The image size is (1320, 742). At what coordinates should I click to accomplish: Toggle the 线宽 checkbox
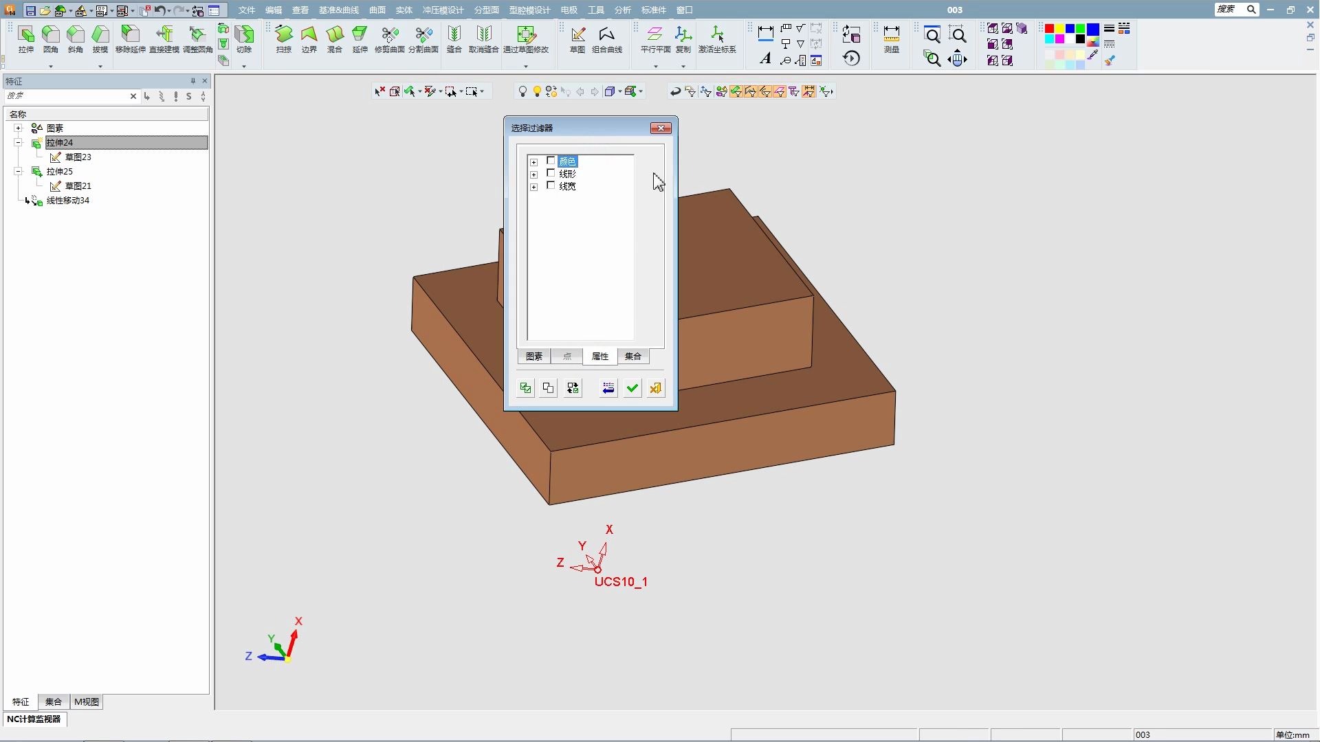click(x=551, y=185)
